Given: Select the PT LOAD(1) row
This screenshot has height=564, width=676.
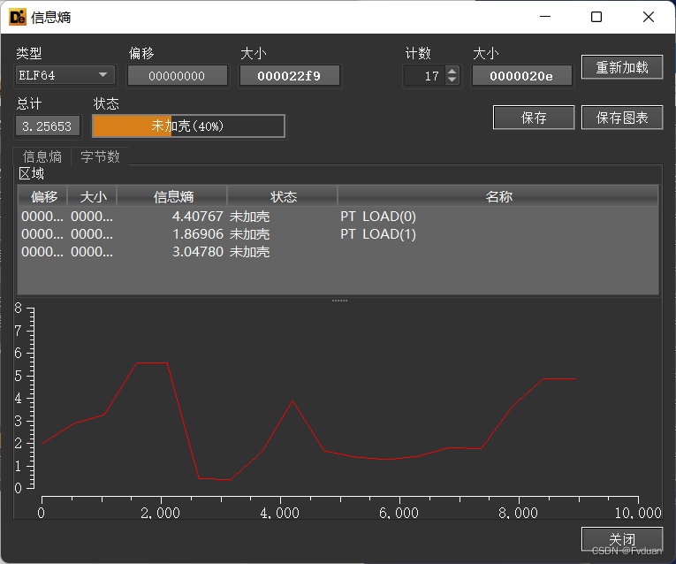Looking at the screenshot, I should (338, 234).
